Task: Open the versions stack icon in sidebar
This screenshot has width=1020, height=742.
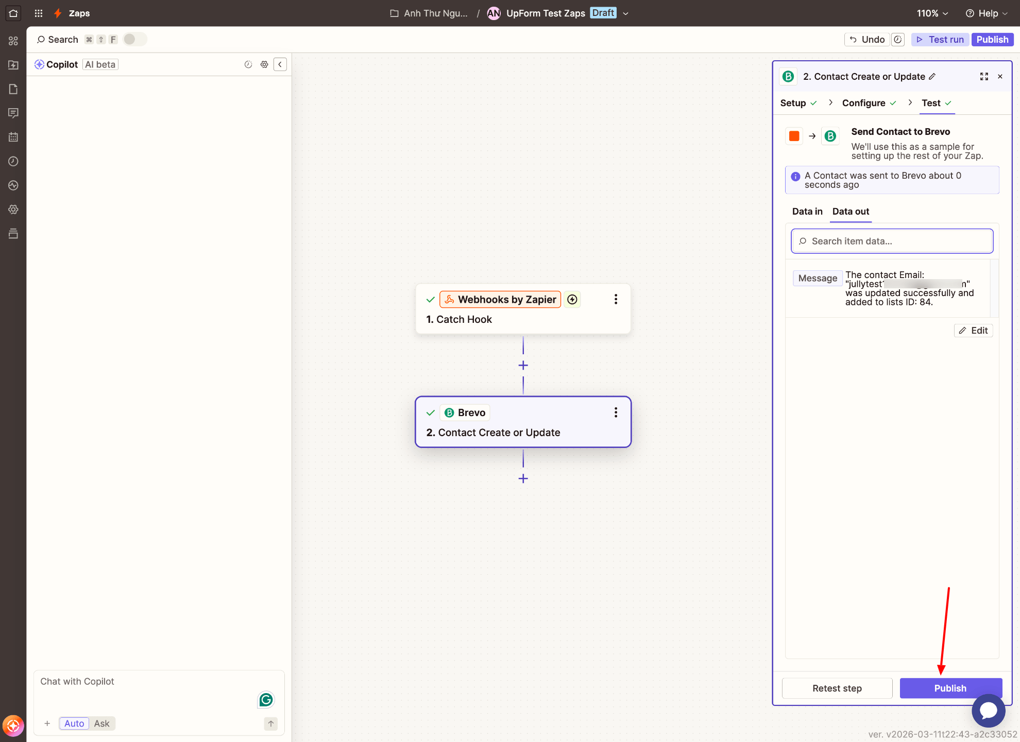Action: 13,234
